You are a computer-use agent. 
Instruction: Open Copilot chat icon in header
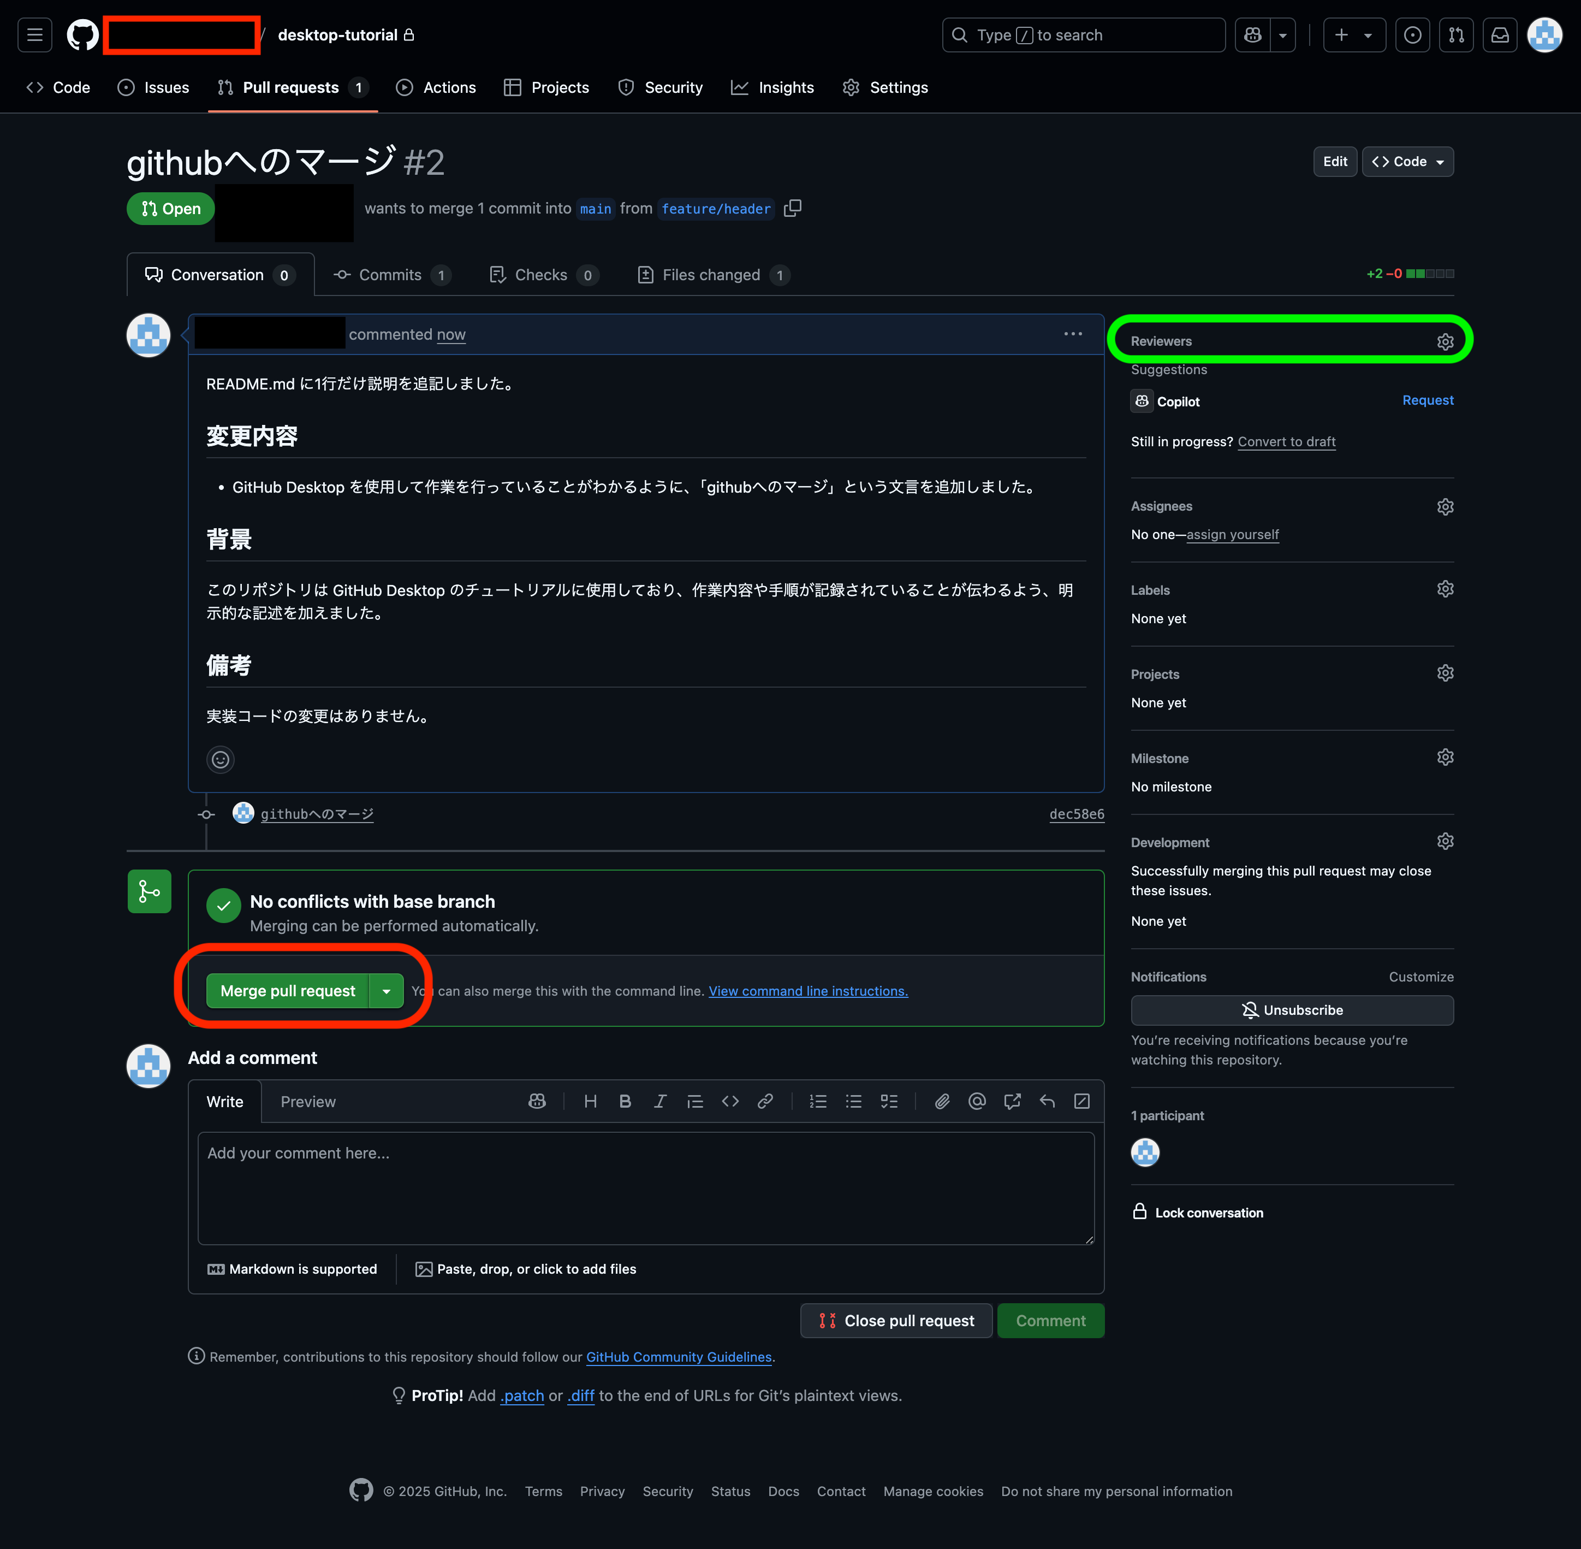coord(1252,35)
